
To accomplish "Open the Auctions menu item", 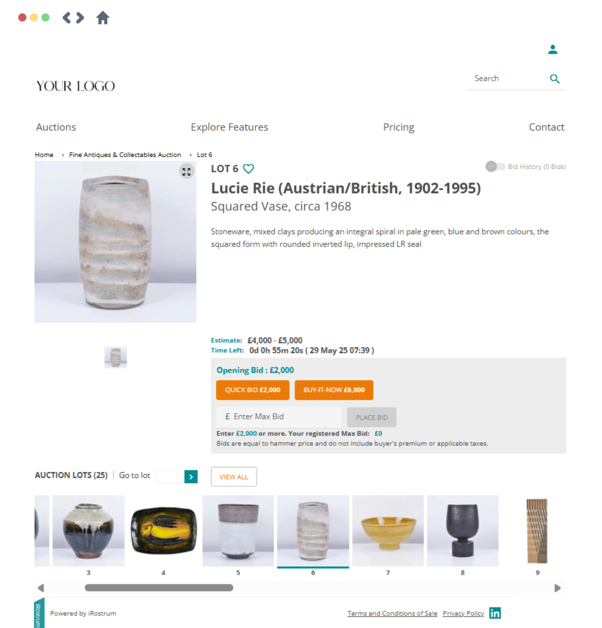I will pyautogui.click(x=56, y=127).
